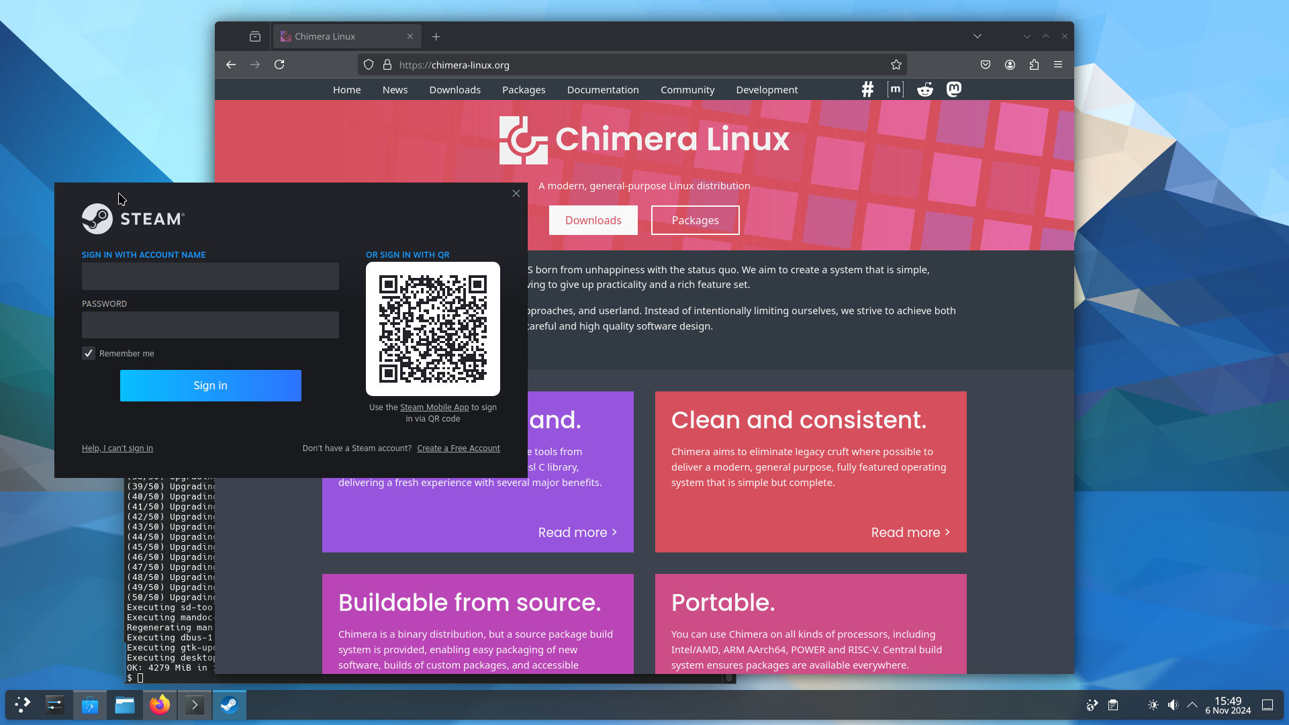Screen dimensions: 1289x725
Task: Click Read more on Clean and consistent card
Action: [911, 532]
